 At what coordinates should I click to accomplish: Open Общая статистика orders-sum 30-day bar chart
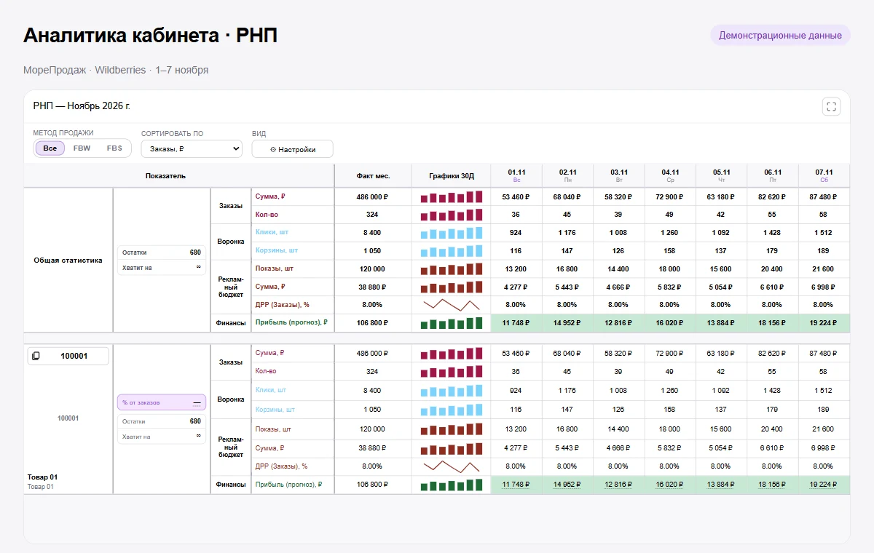coord(452,196)
